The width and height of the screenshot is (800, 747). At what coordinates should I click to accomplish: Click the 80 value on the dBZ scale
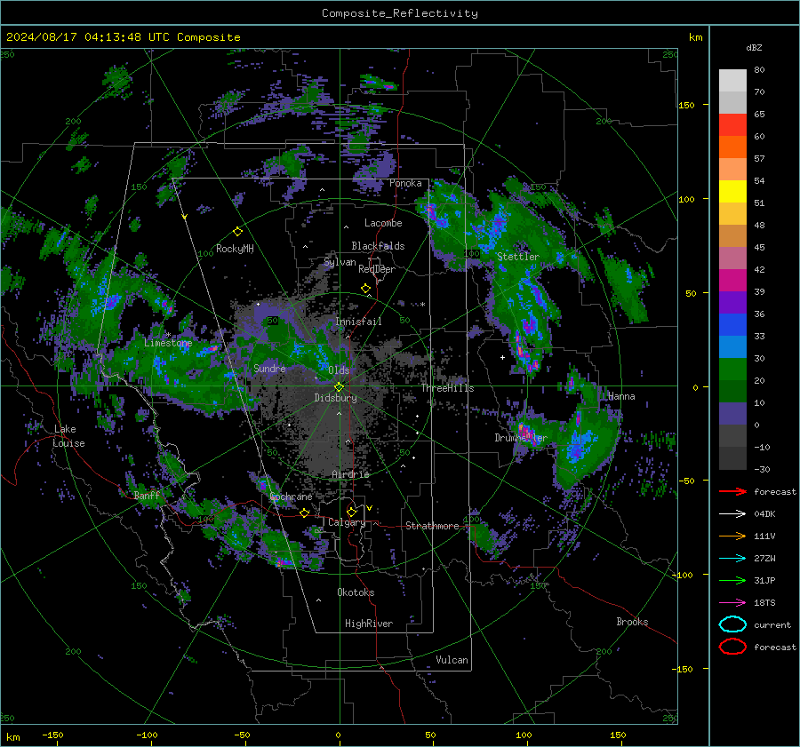click(759, 70)
